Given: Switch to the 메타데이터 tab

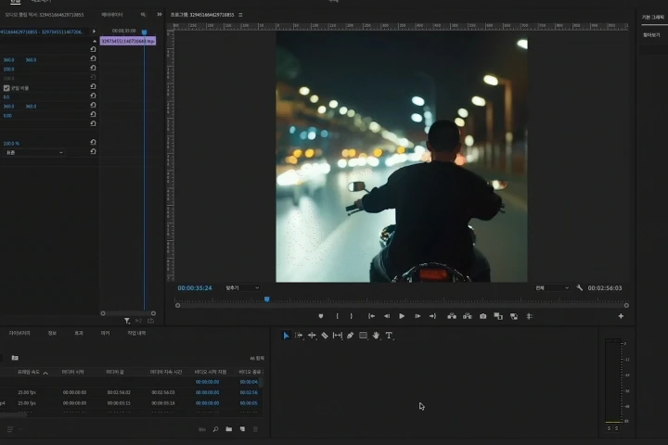Looking at the screenshot, I should [112, 15].
